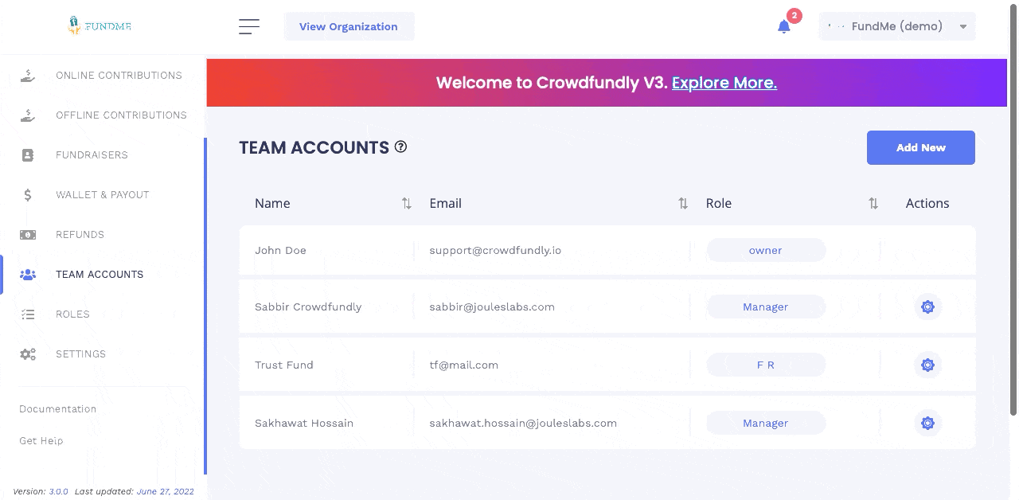Click the Wallet & Payout dollar icon
The image size is (1019, 500).
pos(28,194)
